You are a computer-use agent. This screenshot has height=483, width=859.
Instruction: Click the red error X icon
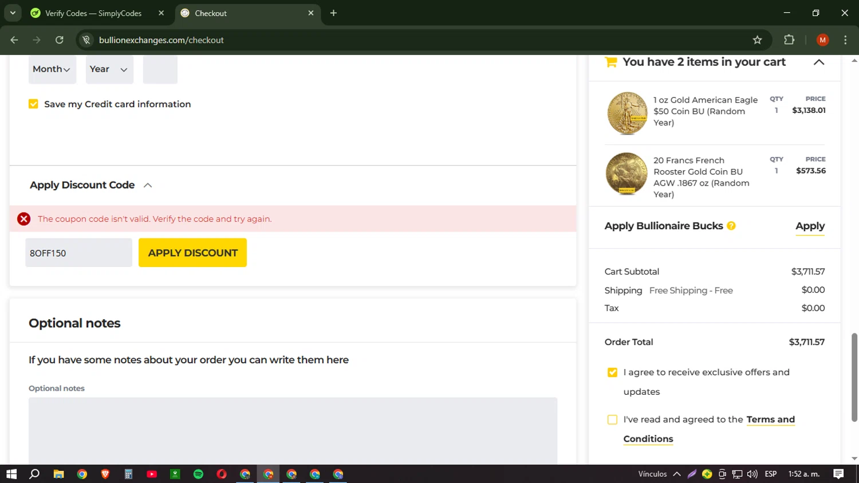point(23,219)
